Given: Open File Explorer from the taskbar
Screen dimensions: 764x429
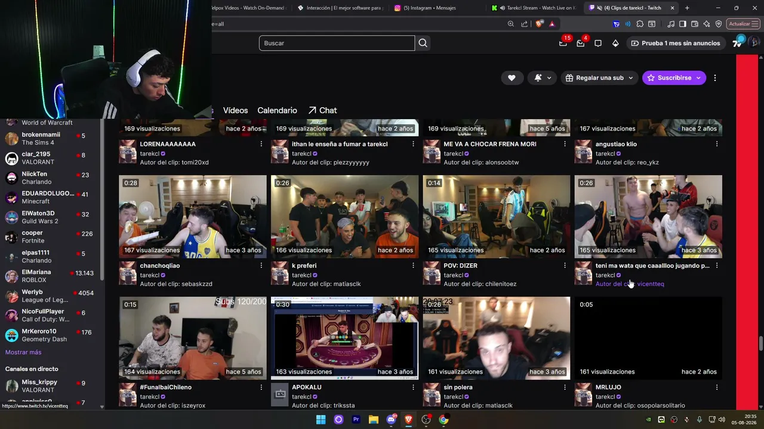Looking at the screenshot, I should (x=374, y=419).
